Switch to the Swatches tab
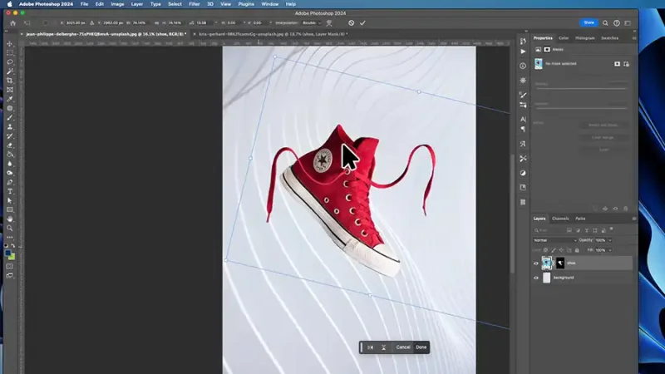Screen dimensions: 665x374 (x=609, y=38)
